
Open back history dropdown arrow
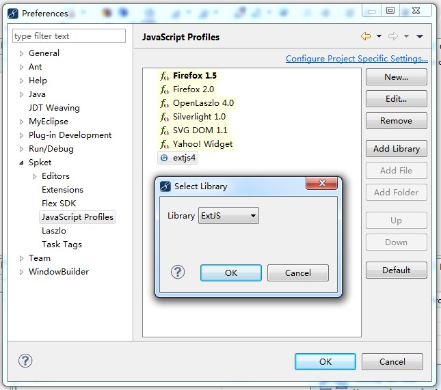click(x=379, y=36)
